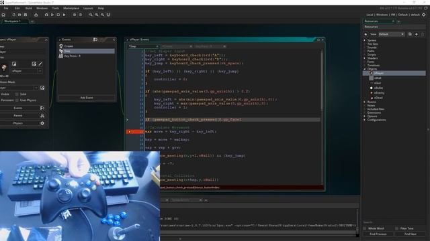Image resolution: width=430 pixels, height=241 pixels.
Task: Click the Events flag icon in oPlayer panel
Action: [42, 108]
